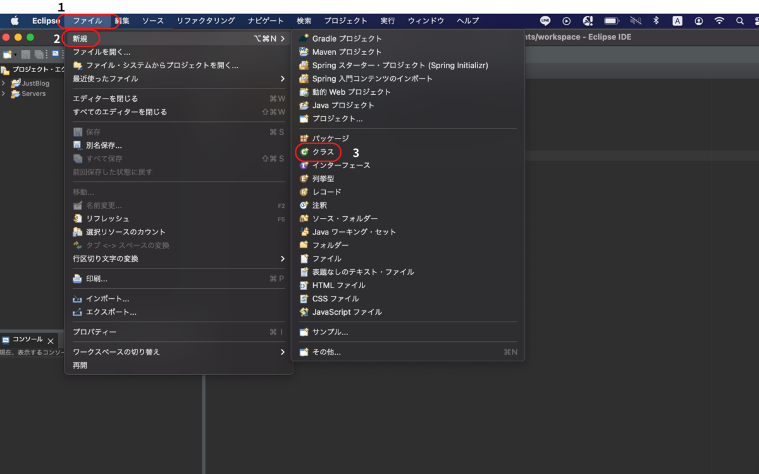Create new インターフェース

(x=408, y=165)
